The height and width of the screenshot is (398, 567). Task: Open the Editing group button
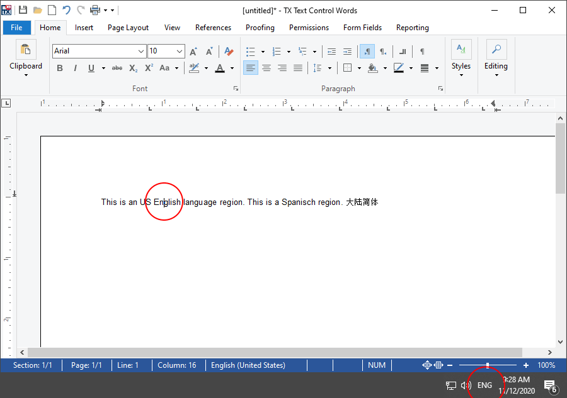[496, 58]
